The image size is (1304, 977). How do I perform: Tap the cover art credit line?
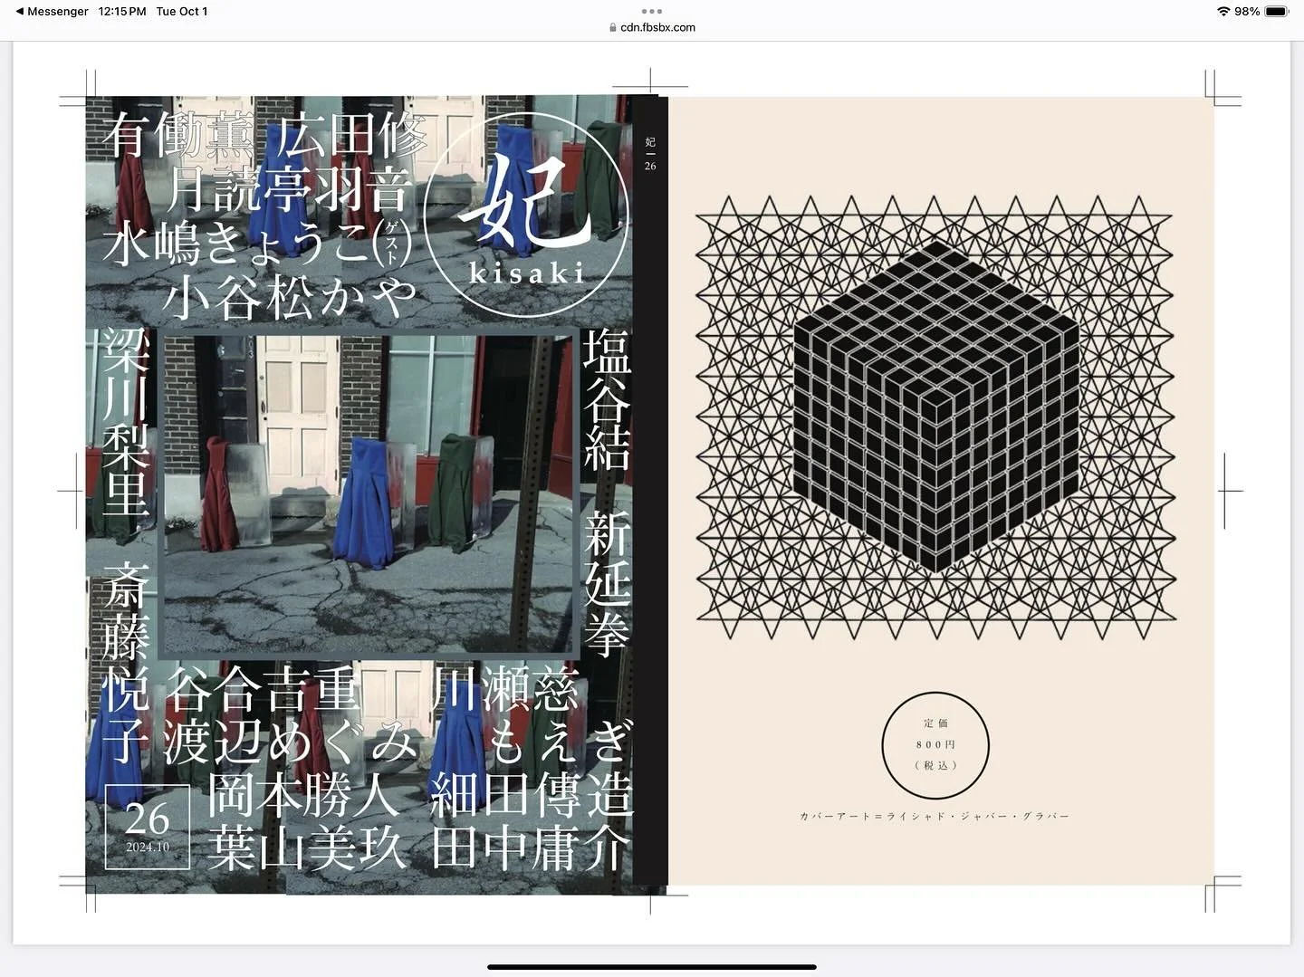(935, 816)
